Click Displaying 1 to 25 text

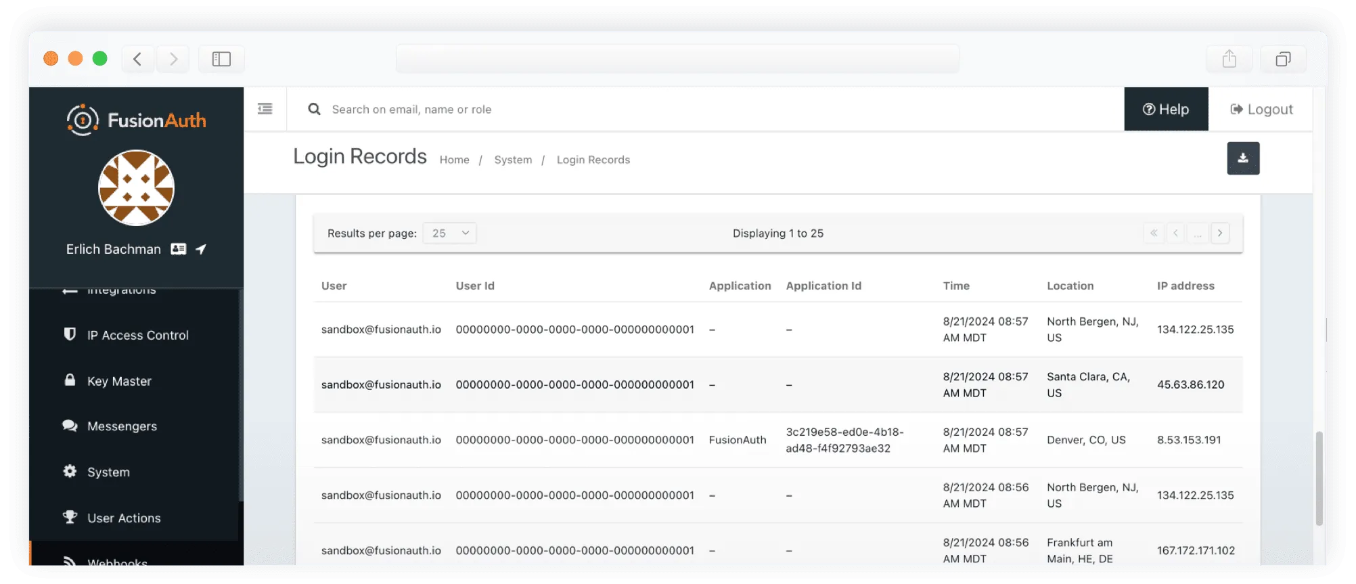tap(778, 233)
